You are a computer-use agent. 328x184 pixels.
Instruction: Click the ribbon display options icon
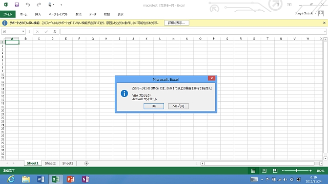click(289, 5)
